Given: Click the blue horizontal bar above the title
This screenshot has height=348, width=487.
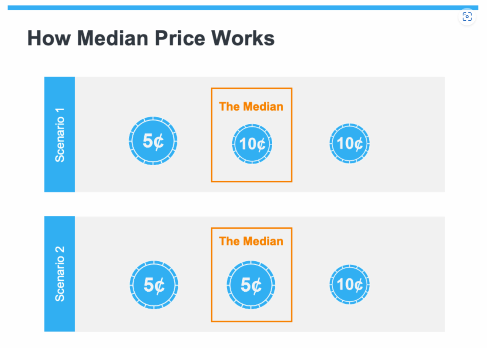Looking at the screenshot, I should pos(243,8).
